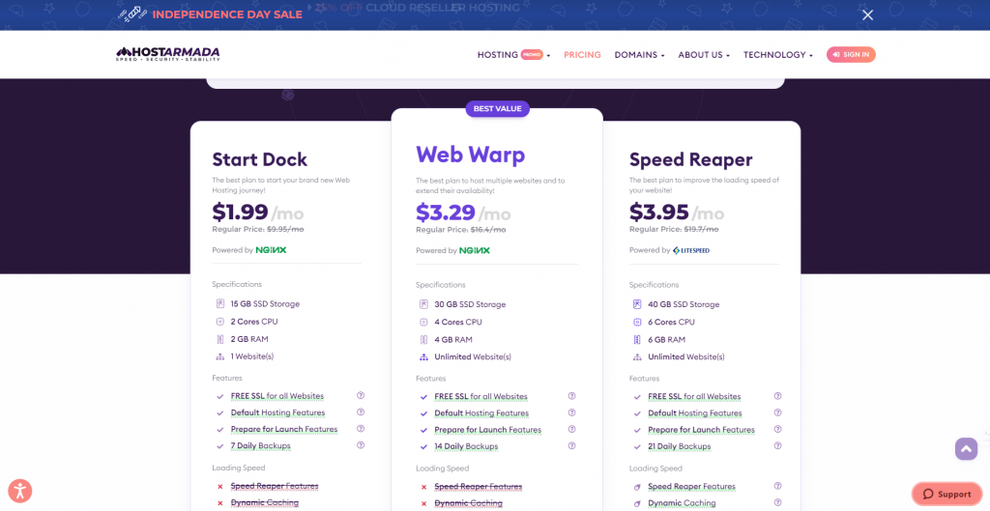The width and height of the screenshot is (990, 511).
Task: Open Web Warp Default Hosting Features help icon
Action: (571, 412)
